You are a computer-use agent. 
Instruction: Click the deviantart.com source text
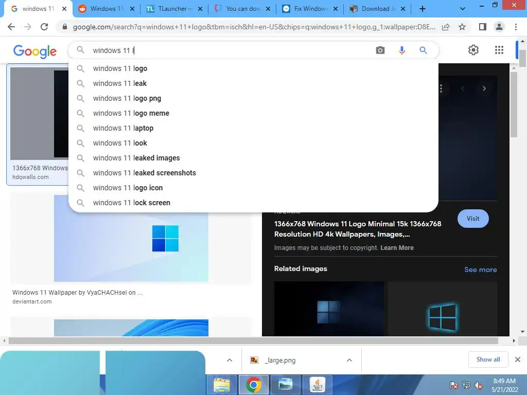[32, 301]
